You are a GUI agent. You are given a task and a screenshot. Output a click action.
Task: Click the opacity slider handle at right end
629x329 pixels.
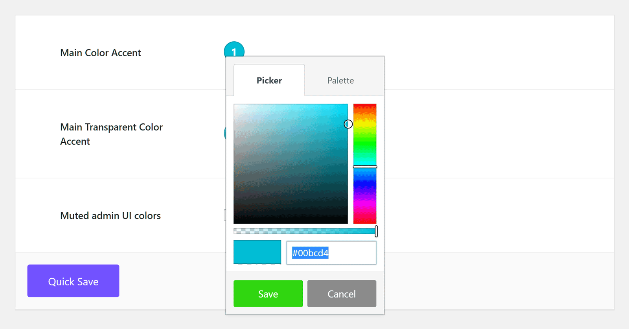(x=376, y=231)
